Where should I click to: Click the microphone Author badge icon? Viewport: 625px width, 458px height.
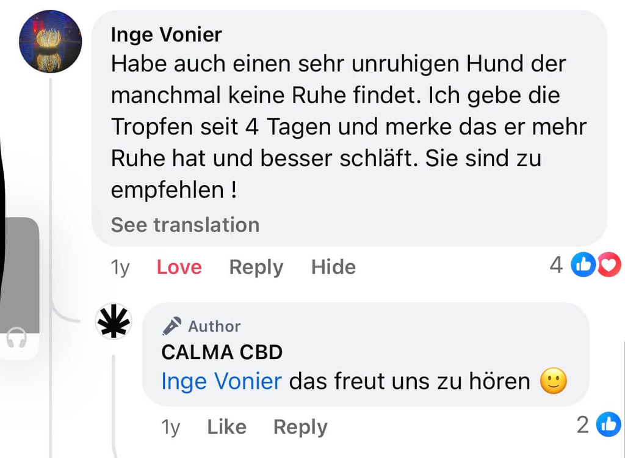pos(172,326)
